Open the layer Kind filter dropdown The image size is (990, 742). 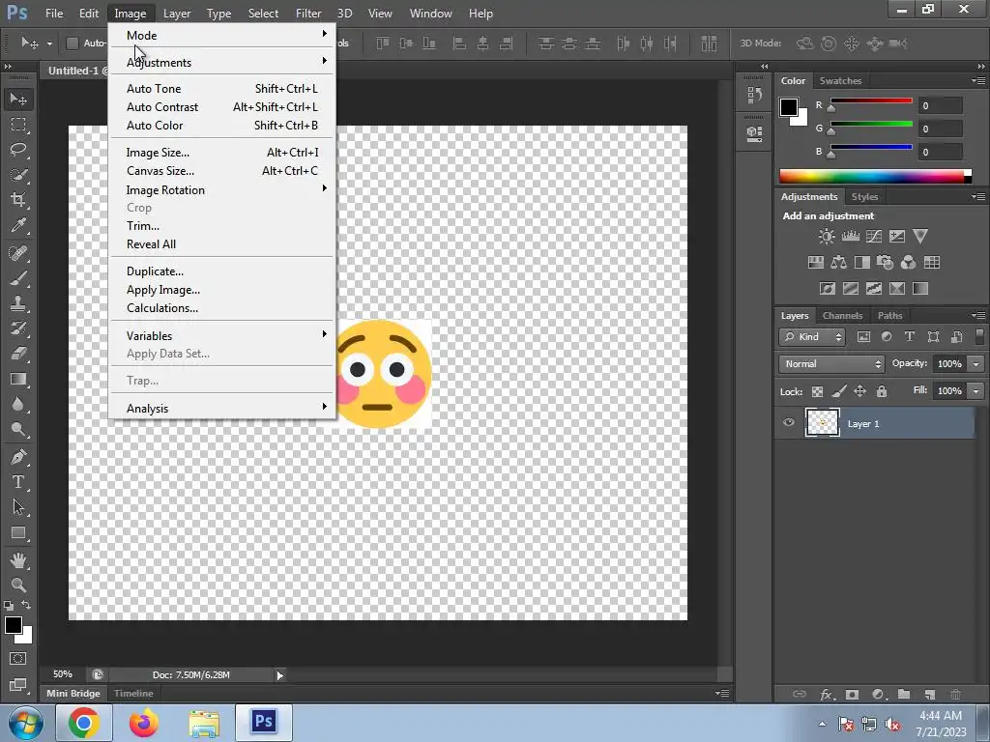(812, 337)
